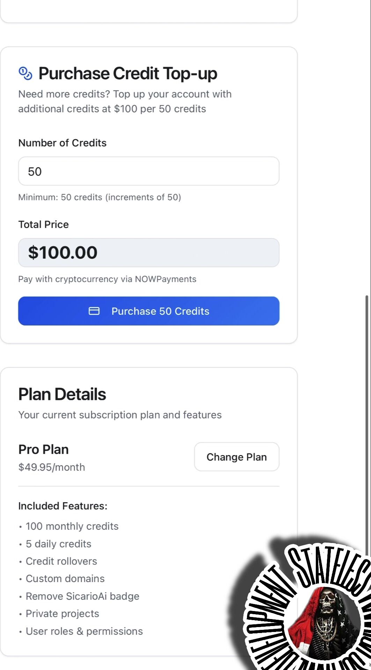Focus the Number of Credits input field
The height and width of the screenshot is (670, 371).
148,171
